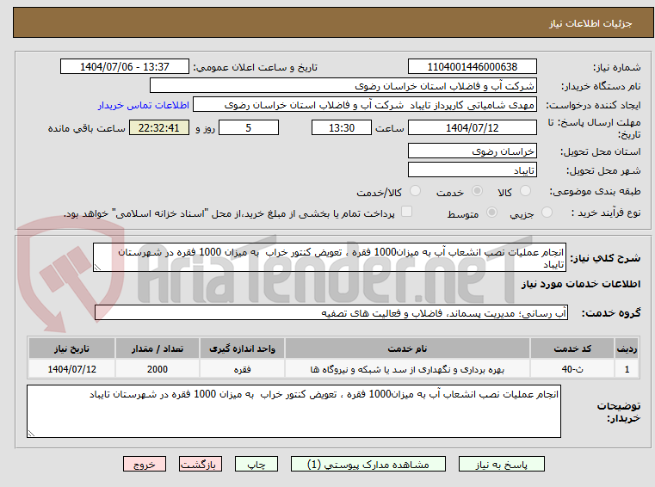Image resolution: width=655 pixels, height=487 pixels.
Task: Click the resize grip of شرح کلی نیاز box
Action: pos(98,268)
